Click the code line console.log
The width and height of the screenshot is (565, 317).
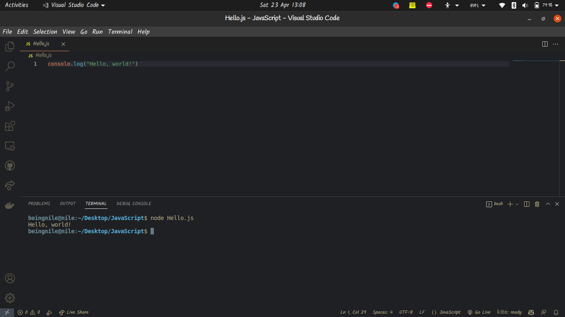pos(93,64)
